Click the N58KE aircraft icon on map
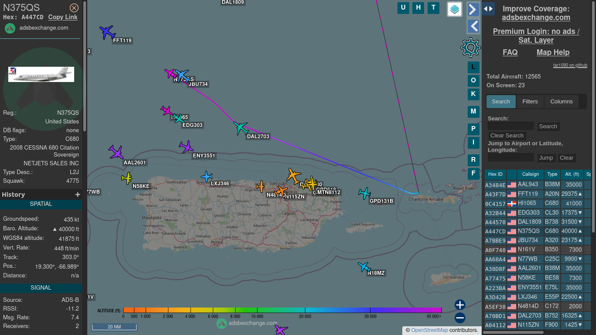Viewport: 596px width, 335px height. [x=127, y=178]
